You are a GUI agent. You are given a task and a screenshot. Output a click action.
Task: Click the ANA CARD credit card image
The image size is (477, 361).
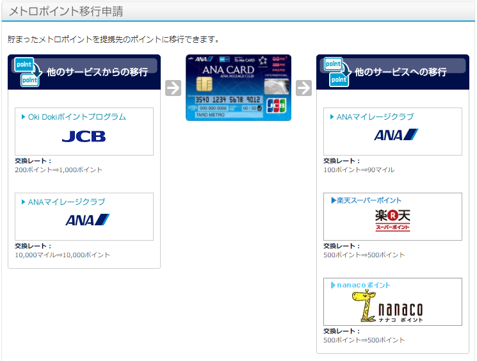click(x=238, y=88)
